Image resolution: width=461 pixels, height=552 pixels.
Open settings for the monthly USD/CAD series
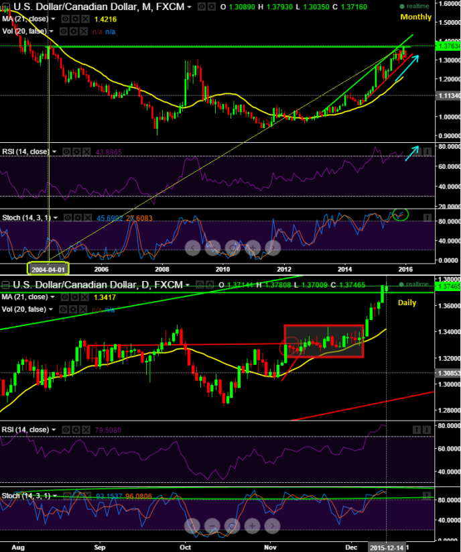(211, 7)
